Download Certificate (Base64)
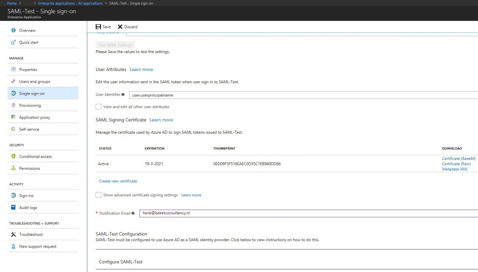478x272 pixels. [459, 159]
